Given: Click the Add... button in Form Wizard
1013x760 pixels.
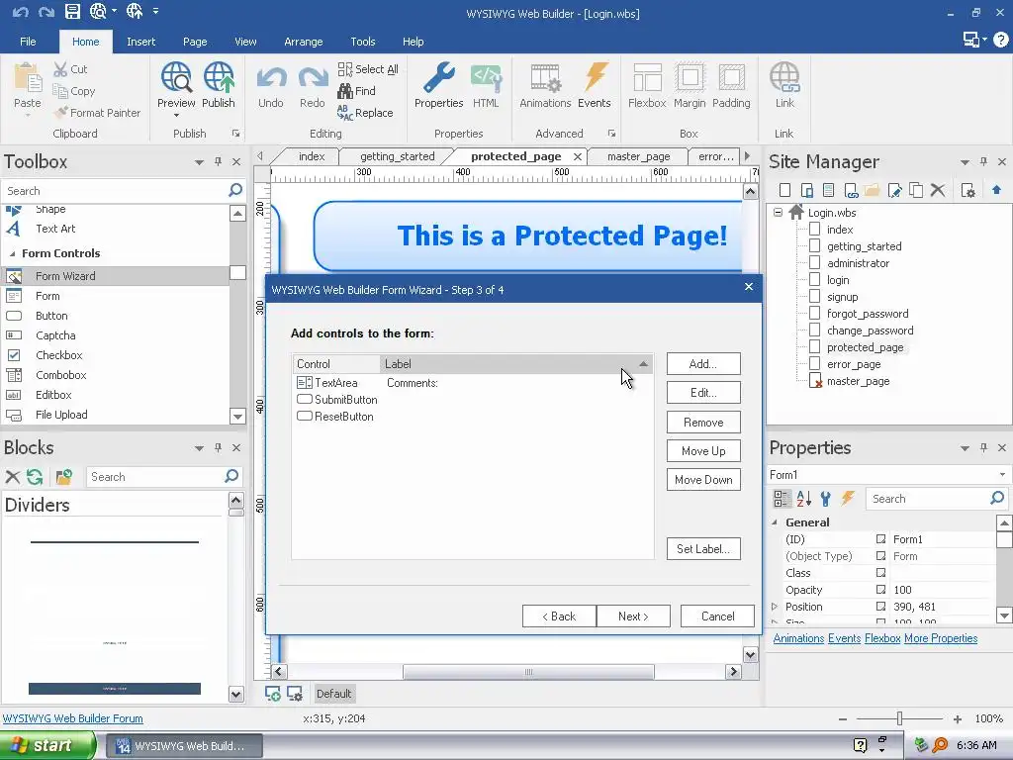Looking at the screenshot, I should [703, 364].
